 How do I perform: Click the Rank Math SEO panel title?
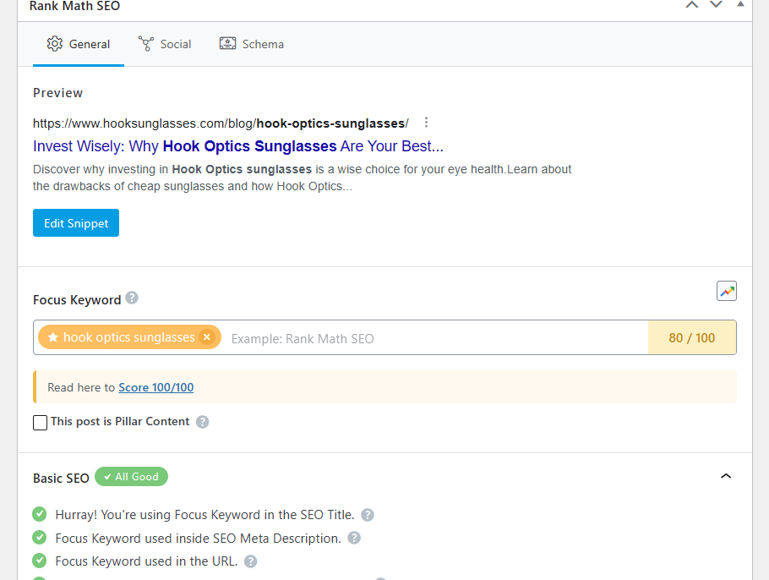point(74,6)
